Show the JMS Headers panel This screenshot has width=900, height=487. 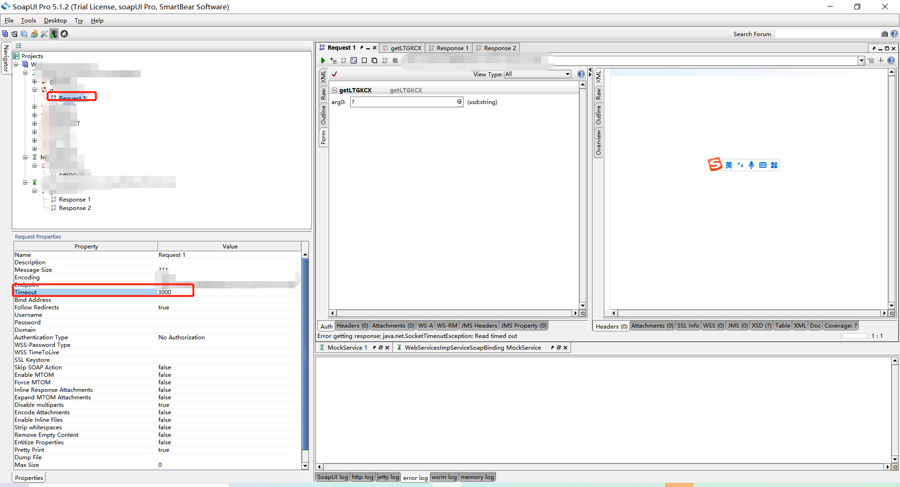[x=479, y=326]
